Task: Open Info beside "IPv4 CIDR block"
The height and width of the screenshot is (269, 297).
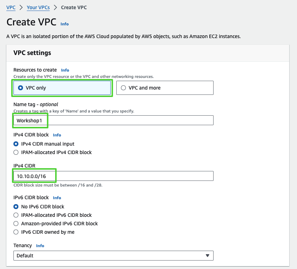Action: pyautogui.click(x=57, y=135)
